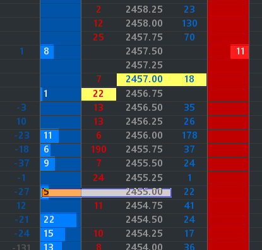
Task: Click the red sell order marker showing 11
Action: coord(240,51)
